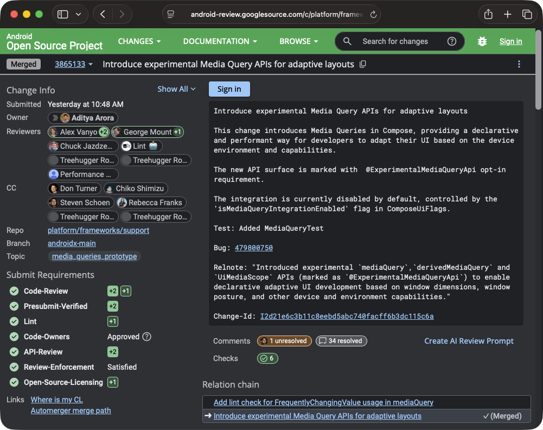Click the address bar URL field
The width and height of the screenshot is (543, 430).
tap(272, 14)
